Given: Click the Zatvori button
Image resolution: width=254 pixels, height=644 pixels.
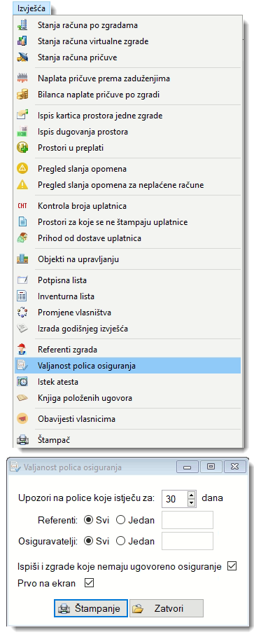Looking at the screenshot, I should 167,608.
